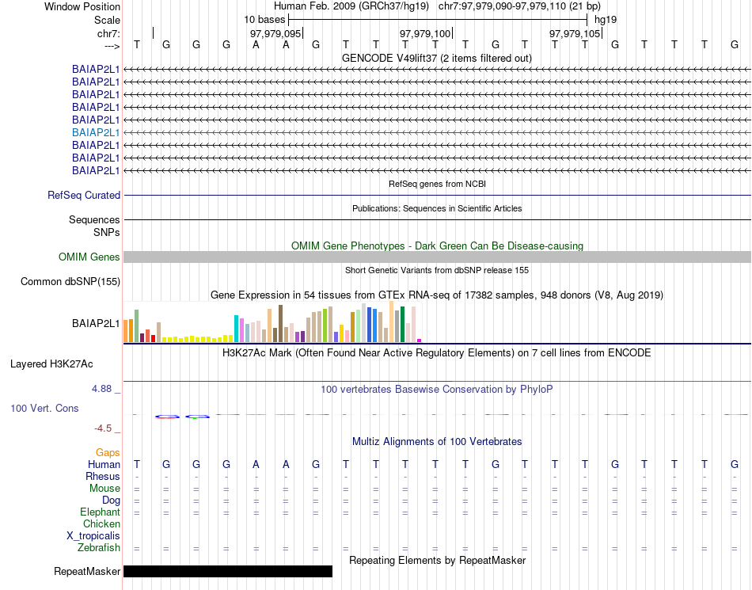This screenshot has width=752, height=590.
Task: Select the Human alignment row label
Action: (104, 464)
